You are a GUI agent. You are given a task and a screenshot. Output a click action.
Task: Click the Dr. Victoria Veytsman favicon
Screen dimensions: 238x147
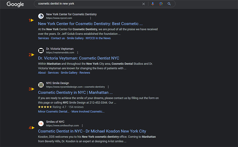tap(41, 51)
